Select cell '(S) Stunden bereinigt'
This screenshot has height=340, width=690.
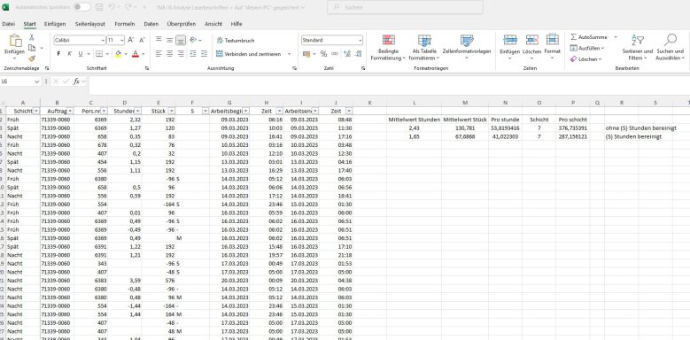pos(633,136)
